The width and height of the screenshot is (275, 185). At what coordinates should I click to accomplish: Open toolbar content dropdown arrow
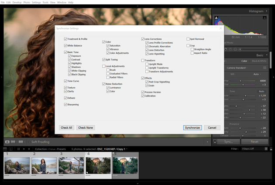(x=207, y=142)
